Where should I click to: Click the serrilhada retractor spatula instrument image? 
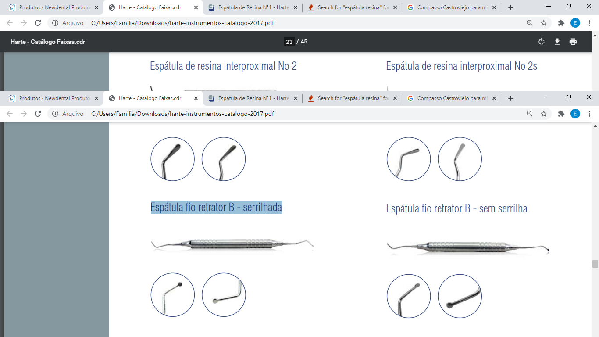coord(232,244)
